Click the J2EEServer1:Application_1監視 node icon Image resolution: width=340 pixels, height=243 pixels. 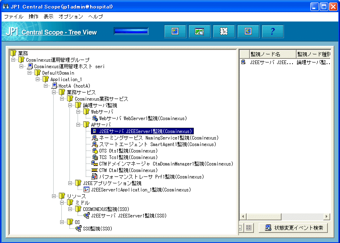[x=87, y=190]
